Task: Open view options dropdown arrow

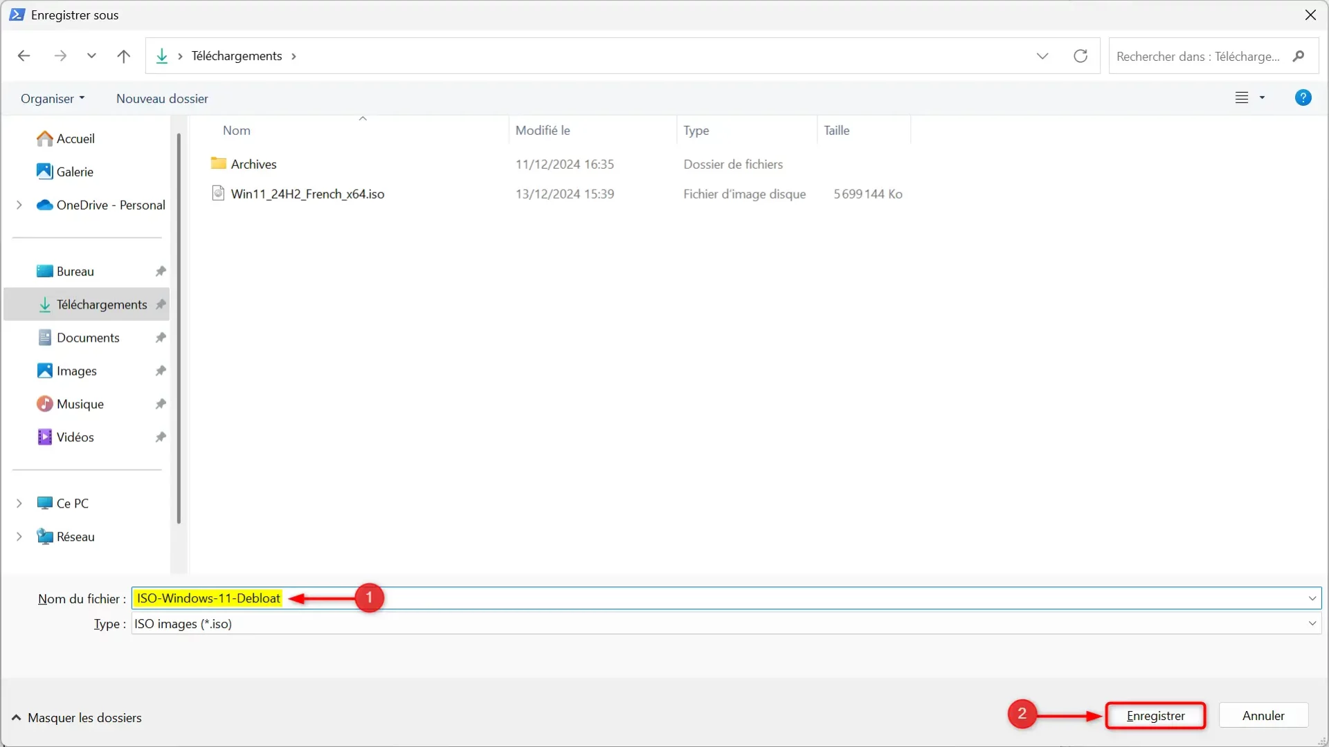Action: pyautogui.click(x=1262, y=98)
